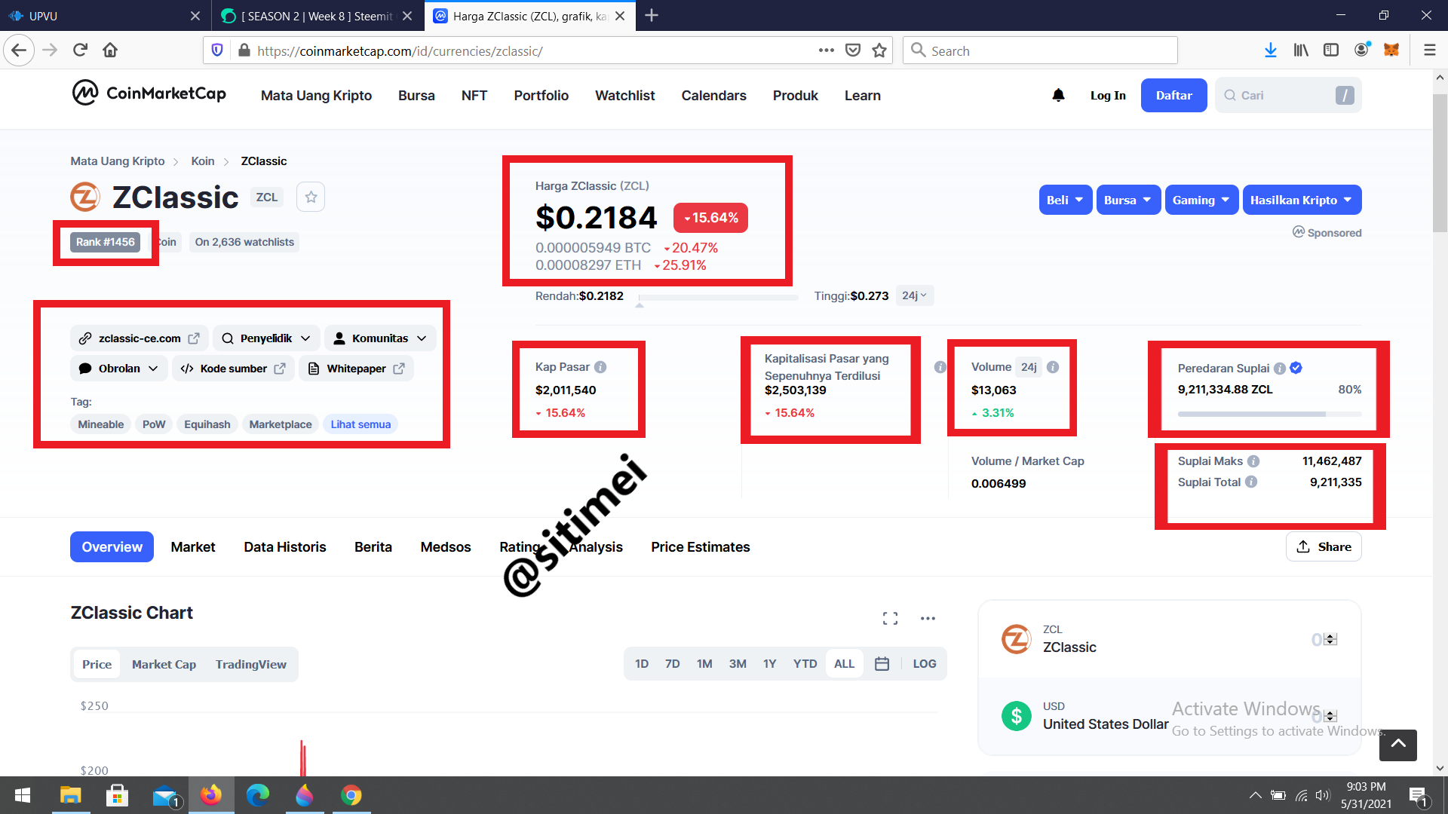Screen dimensions: 1448x814
Task: Open the Penyelidik dropdown
Action: [266, 338]
